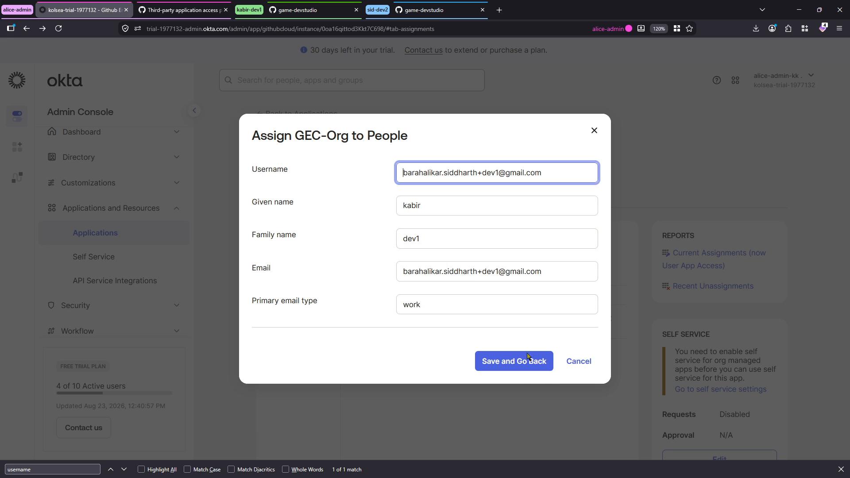Click the 120% zoom level indicator
Viewport: 850px width, 478px height.
[659, 28]
